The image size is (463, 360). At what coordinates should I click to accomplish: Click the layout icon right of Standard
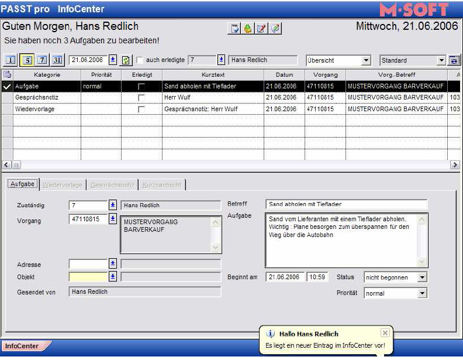454,60
